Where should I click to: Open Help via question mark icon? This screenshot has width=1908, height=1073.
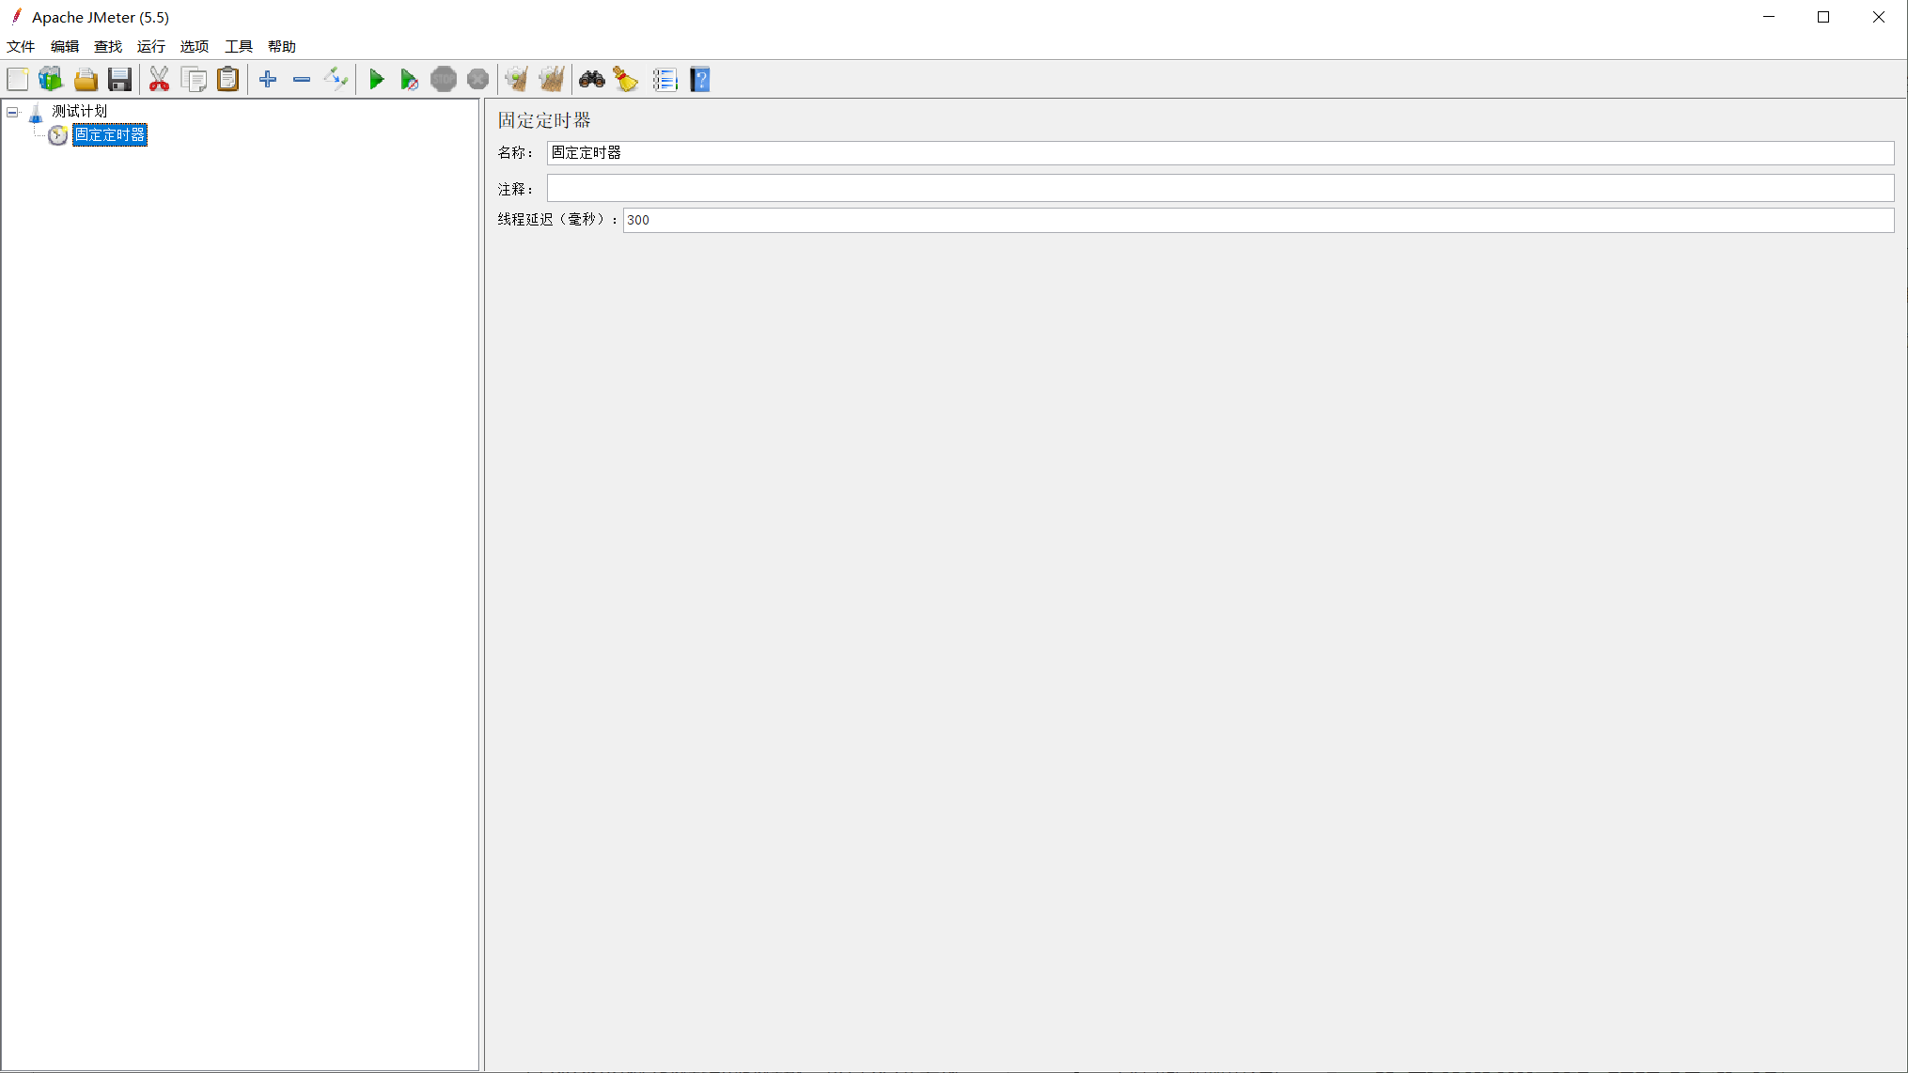[x=700, y=80]
